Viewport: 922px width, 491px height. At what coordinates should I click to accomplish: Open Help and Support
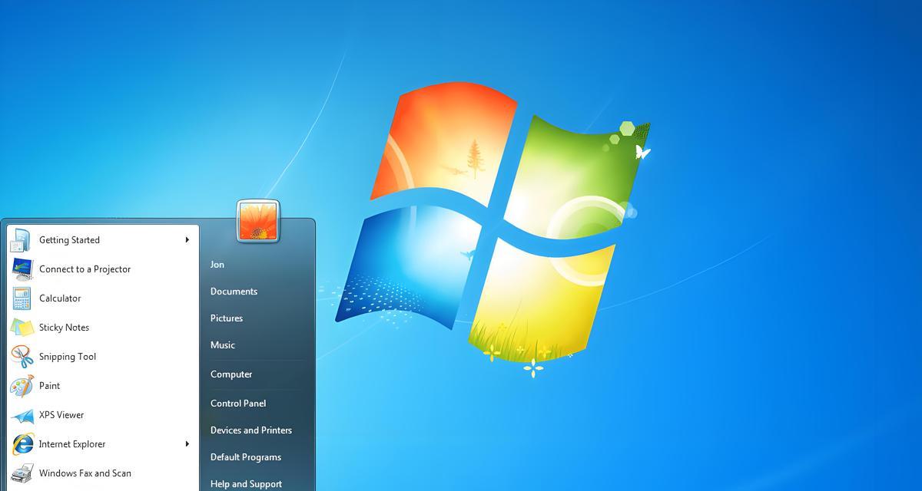246,484
